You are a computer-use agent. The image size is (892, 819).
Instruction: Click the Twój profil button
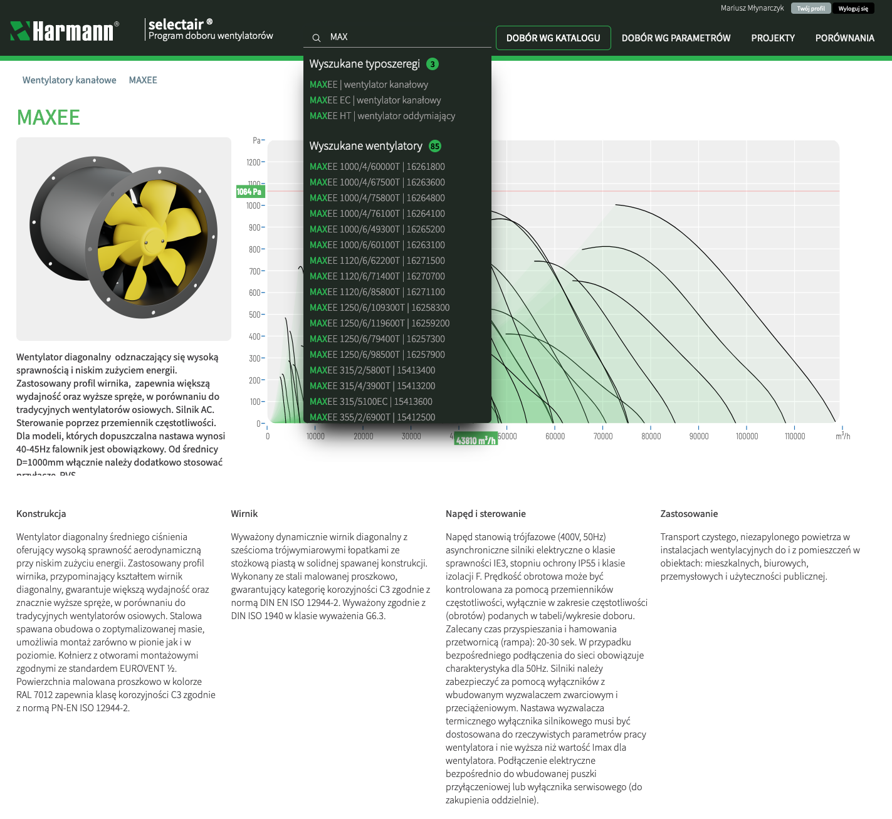[x=811, y=8]
